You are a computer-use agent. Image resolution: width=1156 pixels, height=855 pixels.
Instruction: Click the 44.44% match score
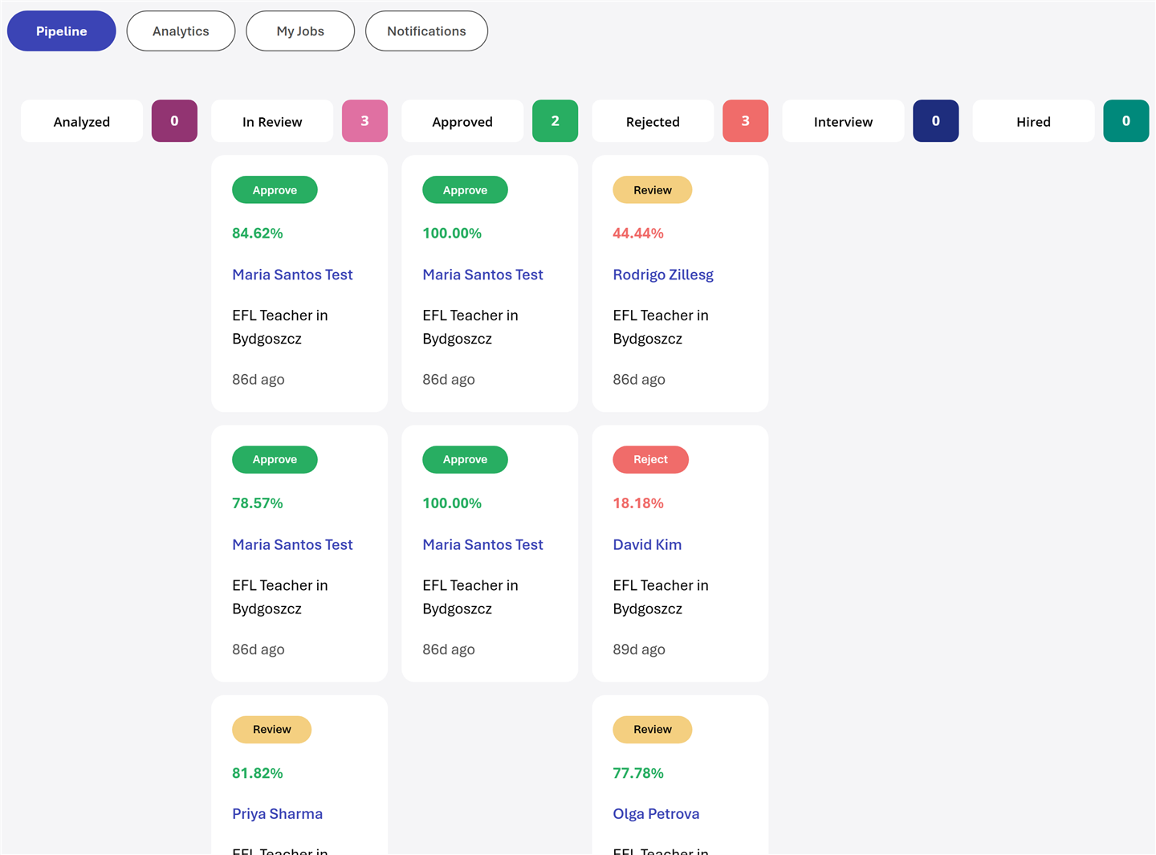click(x=637, y=234)
